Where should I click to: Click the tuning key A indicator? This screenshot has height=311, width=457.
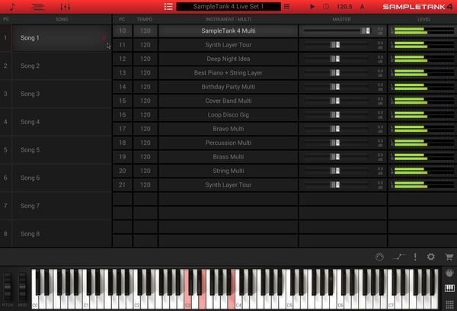point(362,6)
